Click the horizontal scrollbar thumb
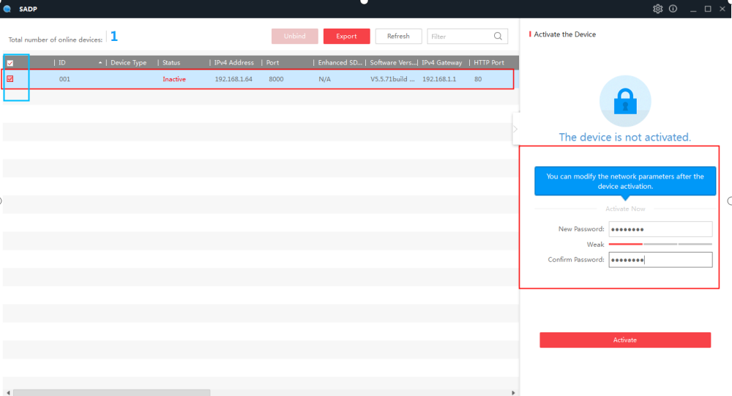Image resolution: width=732 pixels, height=396 pixels. coord(111,393)
